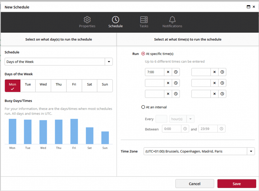
Task: Expand the Schedule type dropdown arrow
Action: click(109, 62)
